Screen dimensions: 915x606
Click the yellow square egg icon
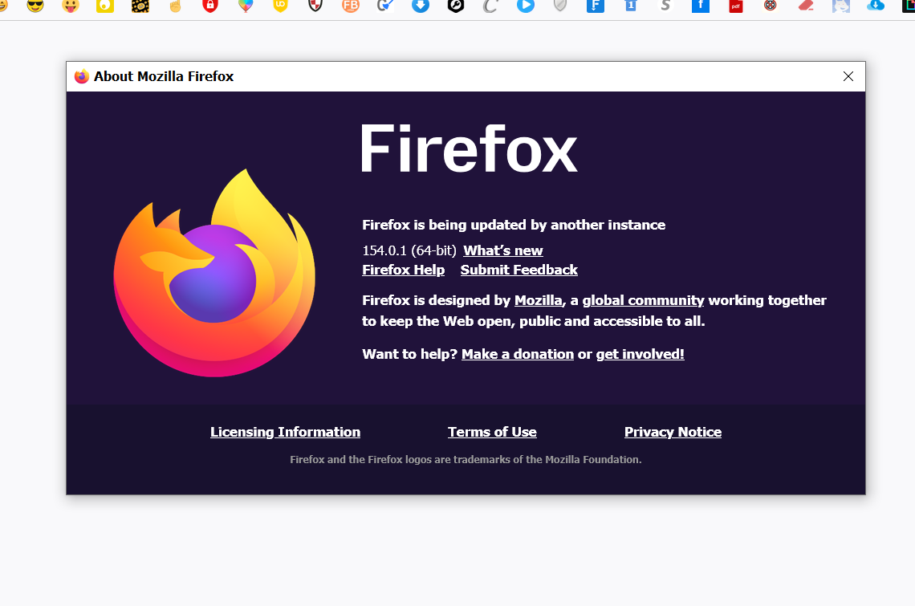pyautogui.click(x=105, y=6)
